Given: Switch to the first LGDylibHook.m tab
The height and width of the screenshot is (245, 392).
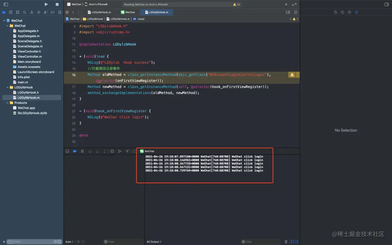Looking at the screenshot, I should (99, 12).
